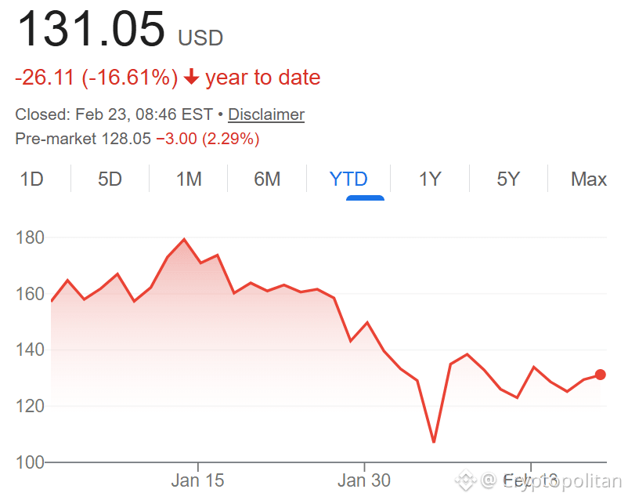Click the Jan 30 axis label
The height and width of the screenshot is (500, 628).
(365, 480)
